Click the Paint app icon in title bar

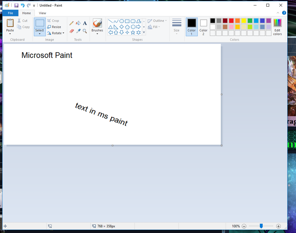coord(7,5)
